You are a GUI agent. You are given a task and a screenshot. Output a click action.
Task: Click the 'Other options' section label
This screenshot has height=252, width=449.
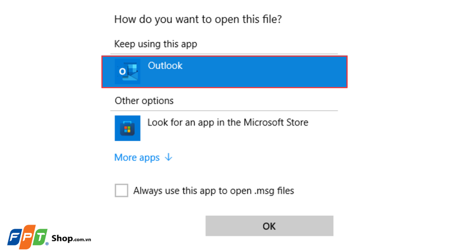(x=144, y=101)
